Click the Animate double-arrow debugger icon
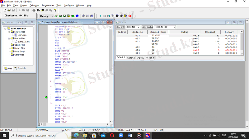Screen dimensions: 249x139 pyautogui.click(x=109, y=16)
